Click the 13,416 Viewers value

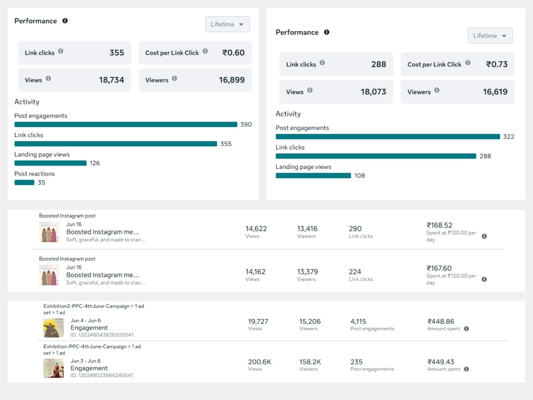(307, 229)
